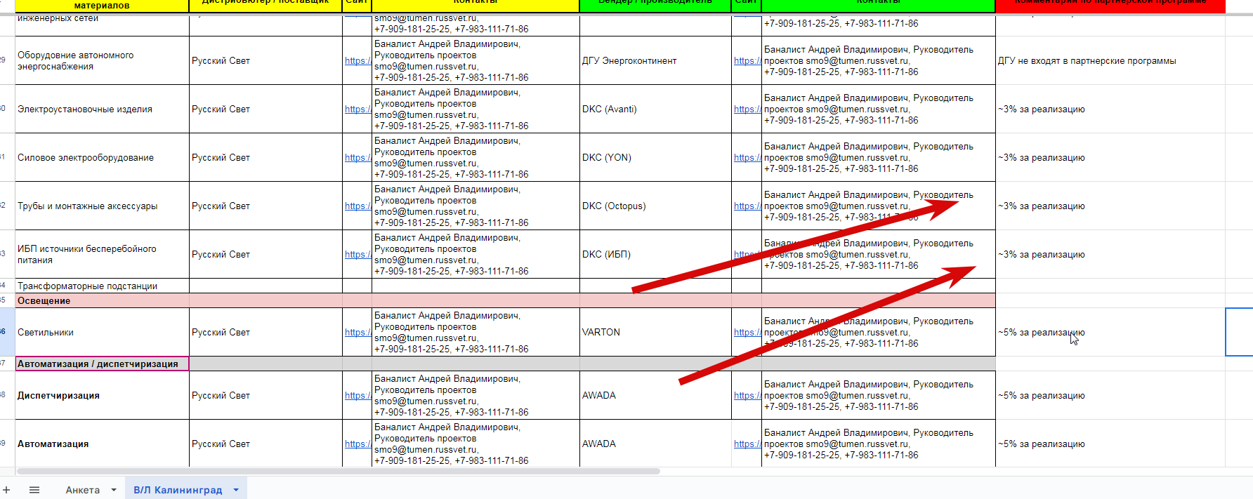
Task: Select ДГУ не входят в партнерские программы comment
Action: (x=1110, y=60)
